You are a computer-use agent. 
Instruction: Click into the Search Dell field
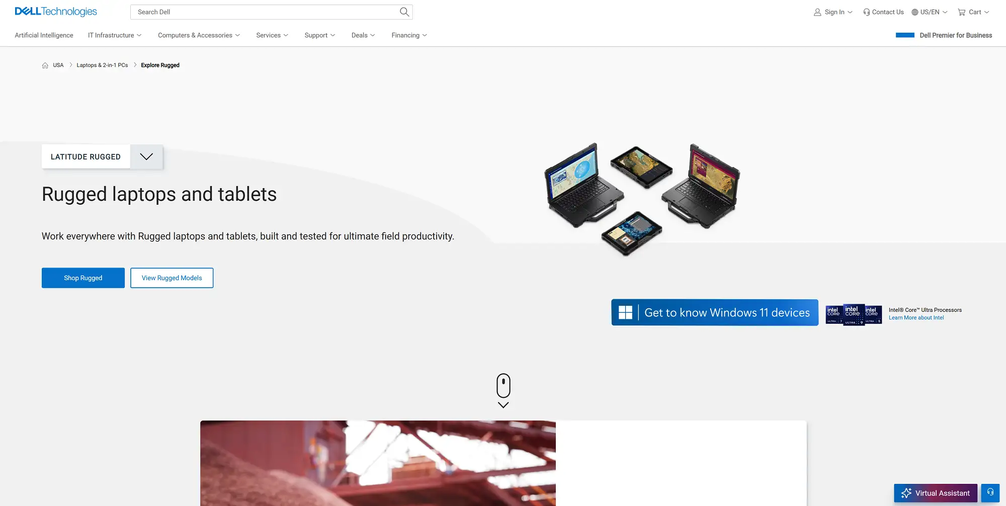[264, 12]
